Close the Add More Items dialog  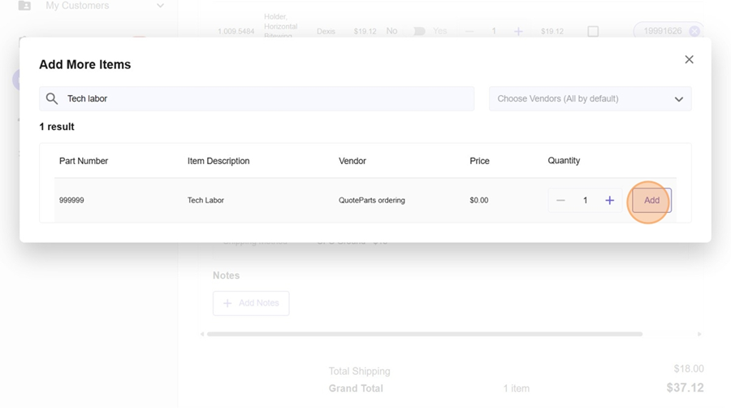(689, 59)
